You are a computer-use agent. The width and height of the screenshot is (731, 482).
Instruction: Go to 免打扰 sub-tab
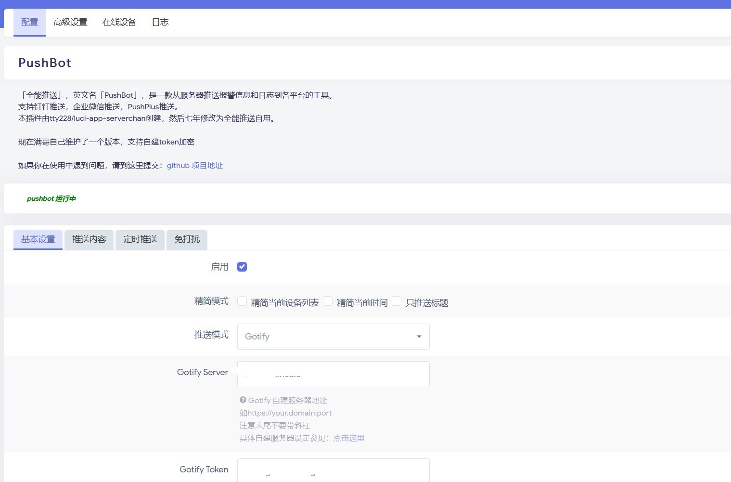pos(187,240)
